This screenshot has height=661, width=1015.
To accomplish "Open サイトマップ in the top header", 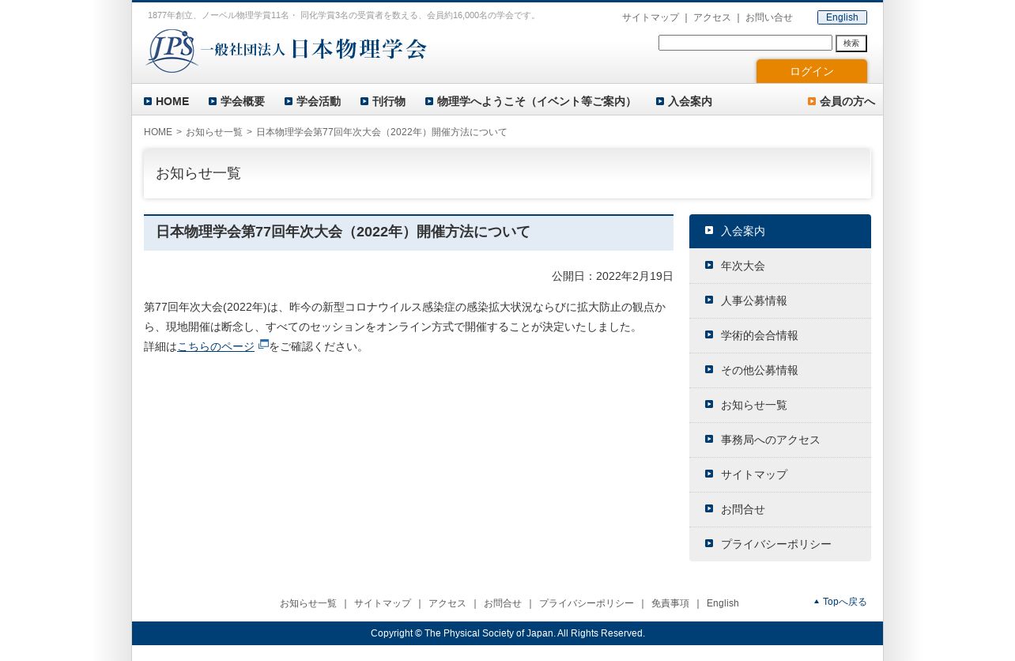I will 651,17.
